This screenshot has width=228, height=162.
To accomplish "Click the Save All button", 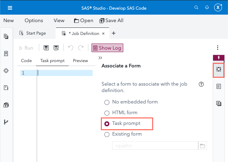I will pos(111,20).
